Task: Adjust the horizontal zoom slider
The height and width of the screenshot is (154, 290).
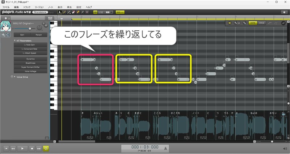Action: [x=272, y=142]
